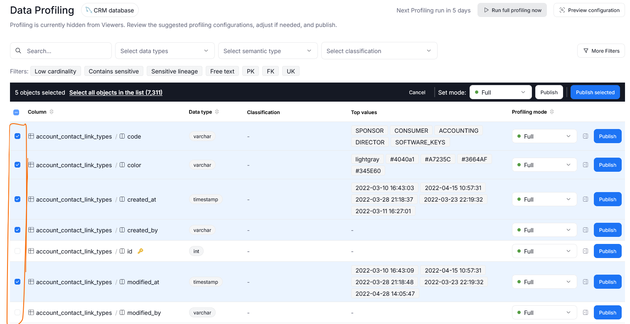Click the '#4040a1' top value tag
The width and height of the screenshot is (630, 324).
pyautogui.click(x=402, y=159)
